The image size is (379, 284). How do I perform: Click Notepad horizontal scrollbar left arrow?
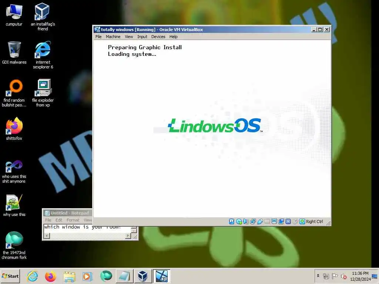click(x=47, y=236)
